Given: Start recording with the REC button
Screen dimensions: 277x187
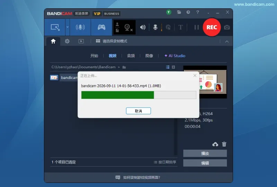Looking at the screenshot, I should [x=212, y=27].
